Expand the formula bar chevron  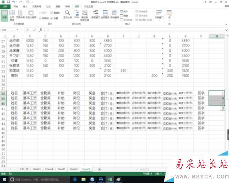click(227, 30)
